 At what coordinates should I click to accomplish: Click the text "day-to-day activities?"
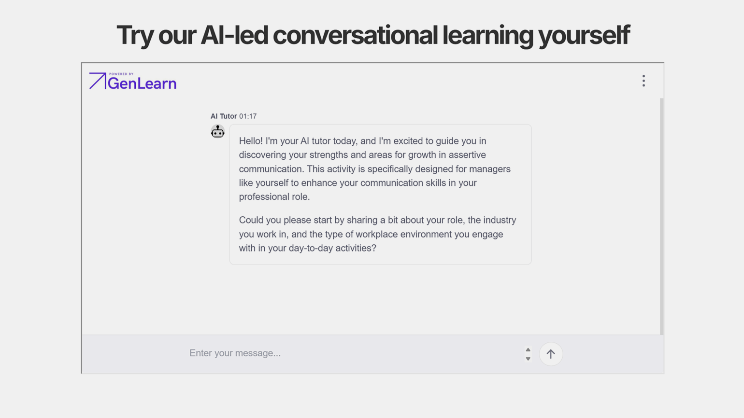(332, 248)
